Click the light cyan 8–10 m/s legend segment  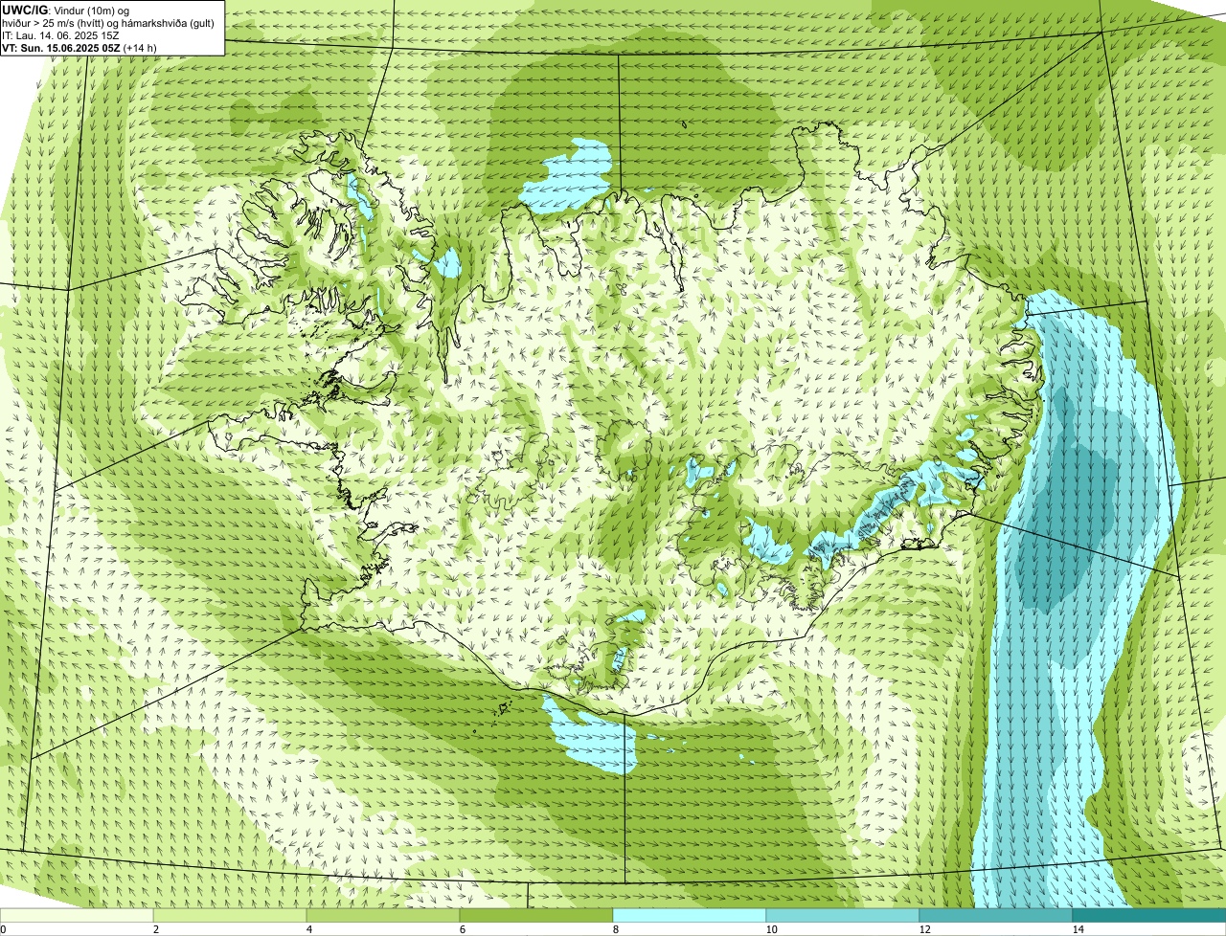click(690, 915)
